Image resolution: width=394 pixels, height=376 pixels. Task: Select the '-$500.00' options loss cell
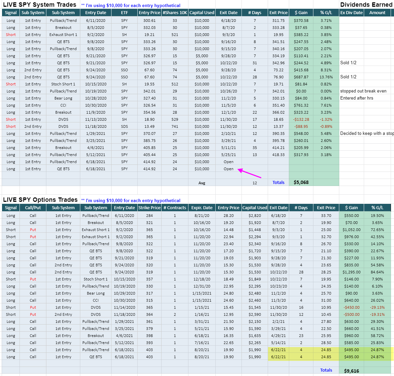coord(351,314)
